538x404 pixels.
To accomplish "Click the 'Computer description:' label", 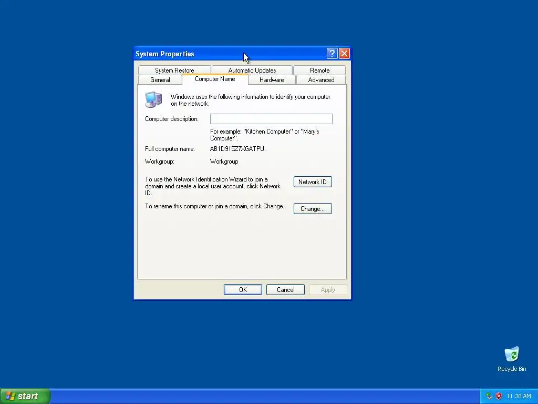I will [172, 119].
